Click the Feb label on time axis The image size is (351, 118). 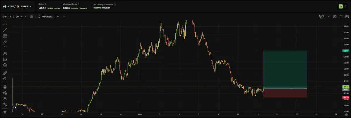click(140, 114)
